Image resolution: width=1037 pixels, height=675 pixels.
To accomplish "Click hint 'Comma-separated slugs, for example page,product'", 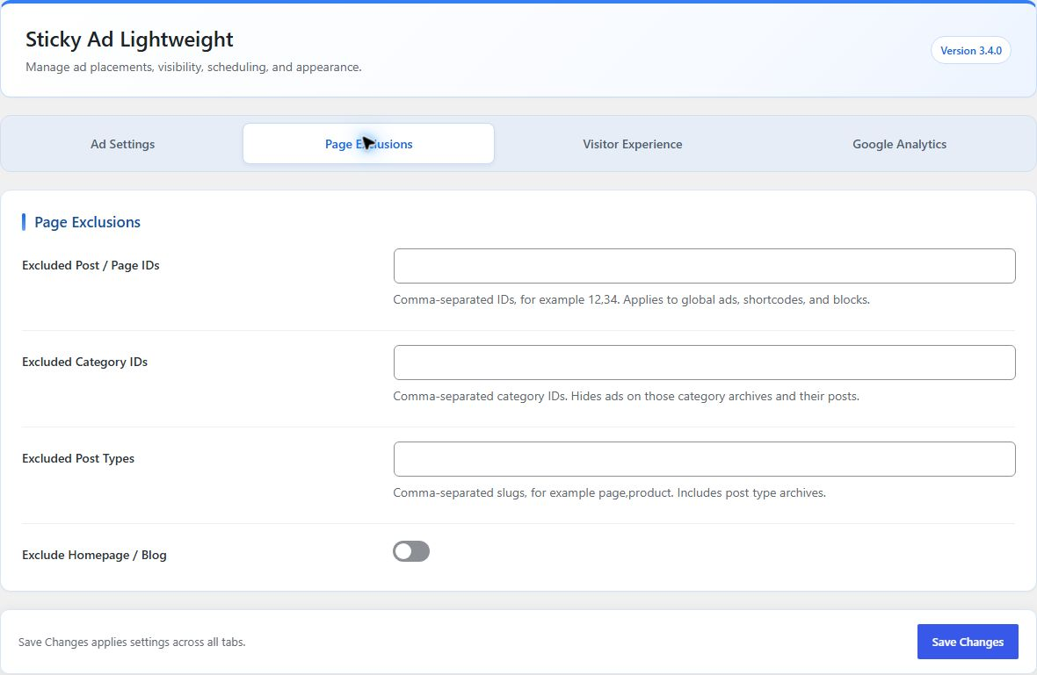I will (533, 492).
